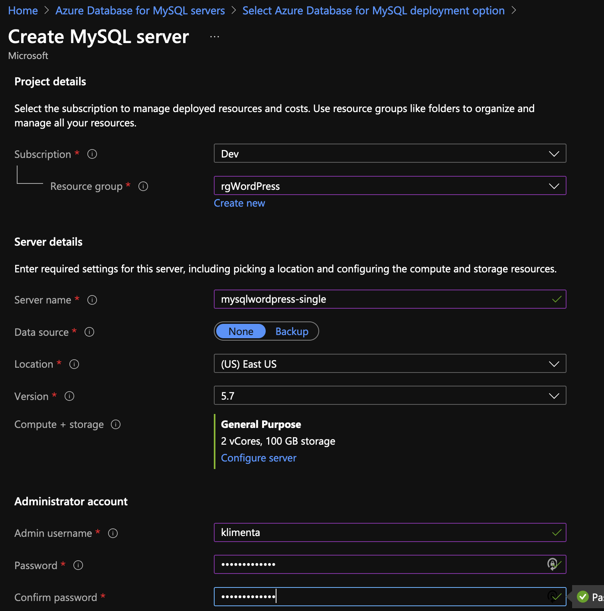Open the Subscription dropdown showing Dev
Viewport: 604px width, 611px height.
390,154
